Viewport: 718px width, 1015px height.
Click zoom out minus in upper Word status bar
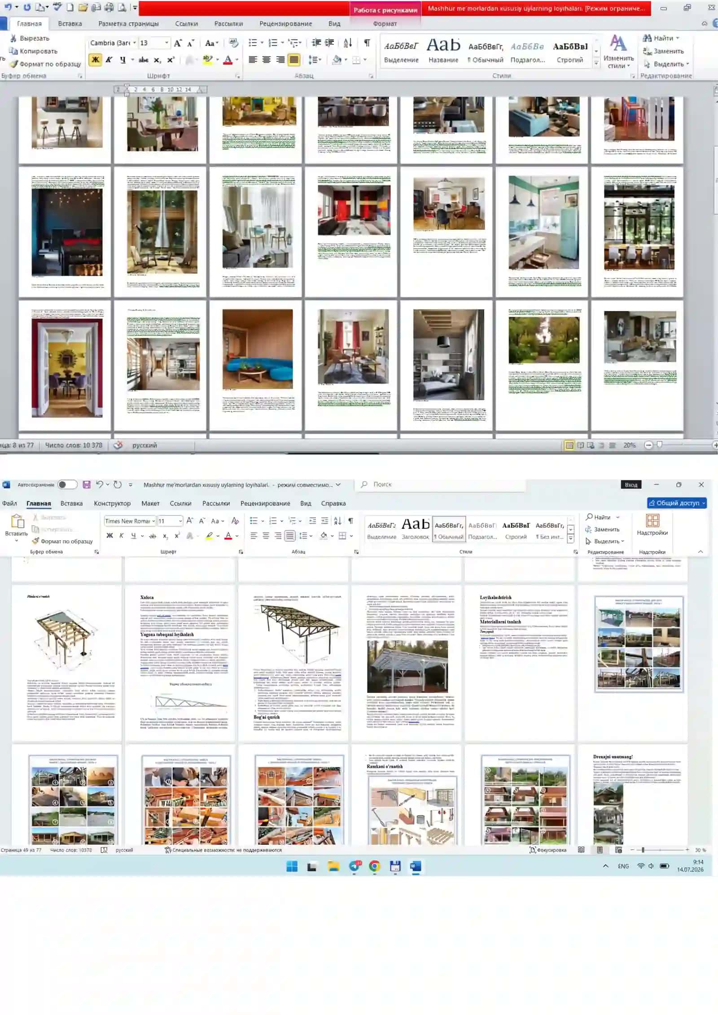coord(648,445)
